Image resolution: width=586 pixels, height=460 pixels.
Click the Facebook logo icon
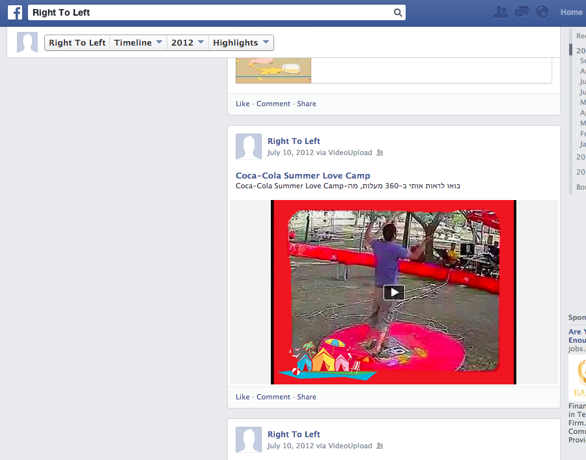coord(15,12)
